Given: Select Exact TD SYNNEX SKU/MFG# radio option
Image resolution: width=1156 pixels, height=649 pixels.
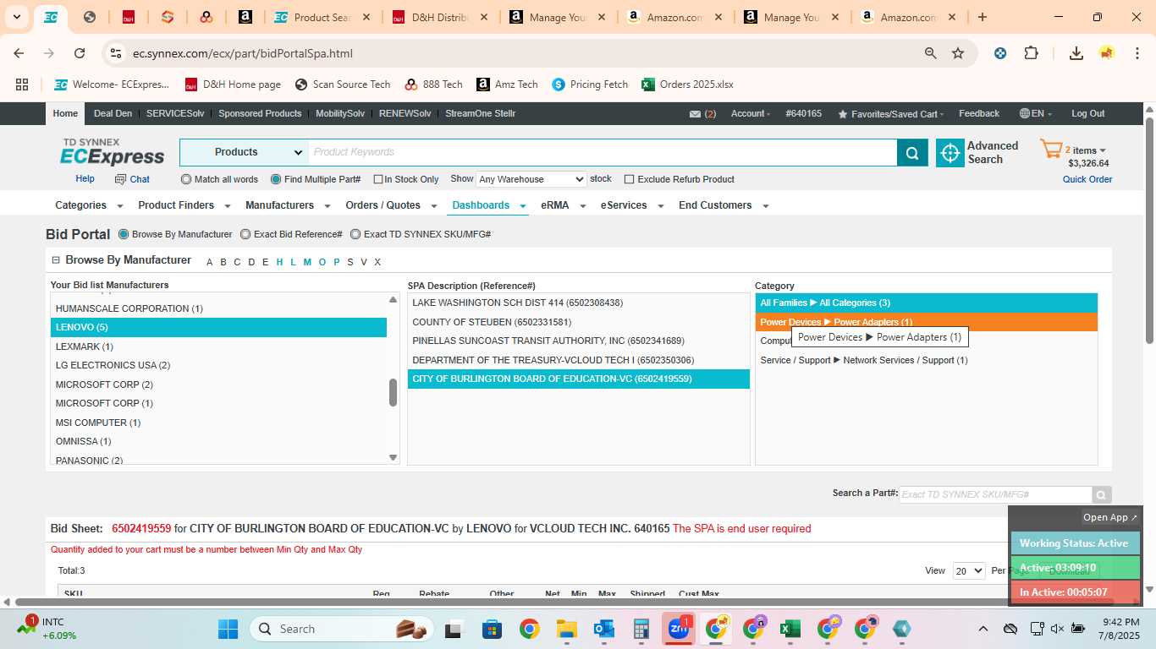Looking at the screenshot, I should 355,234.
